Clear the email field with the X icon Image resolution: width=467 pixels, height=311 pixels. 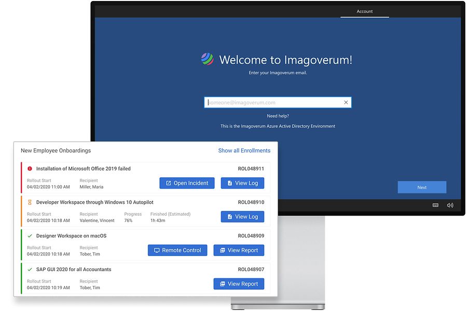coord(346,103)
